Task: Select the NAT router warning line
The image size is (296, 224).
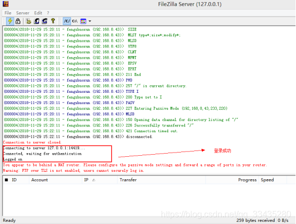Action: pyautogui.click(x=135, y=165)
